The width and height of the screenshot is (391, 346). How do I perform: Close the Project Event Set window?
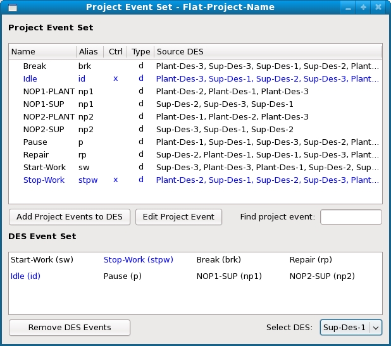click(x=378, y=8)
